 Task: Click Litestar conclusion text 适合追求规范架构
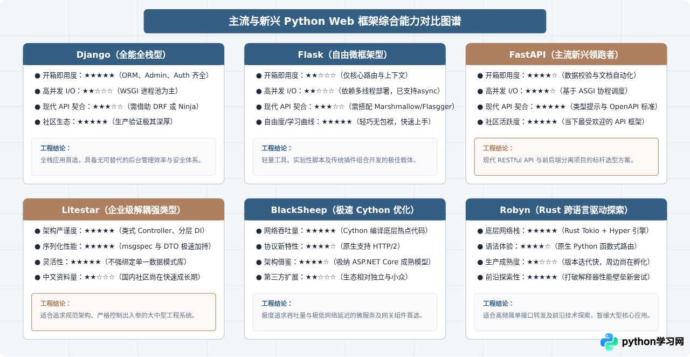point(118,315)
